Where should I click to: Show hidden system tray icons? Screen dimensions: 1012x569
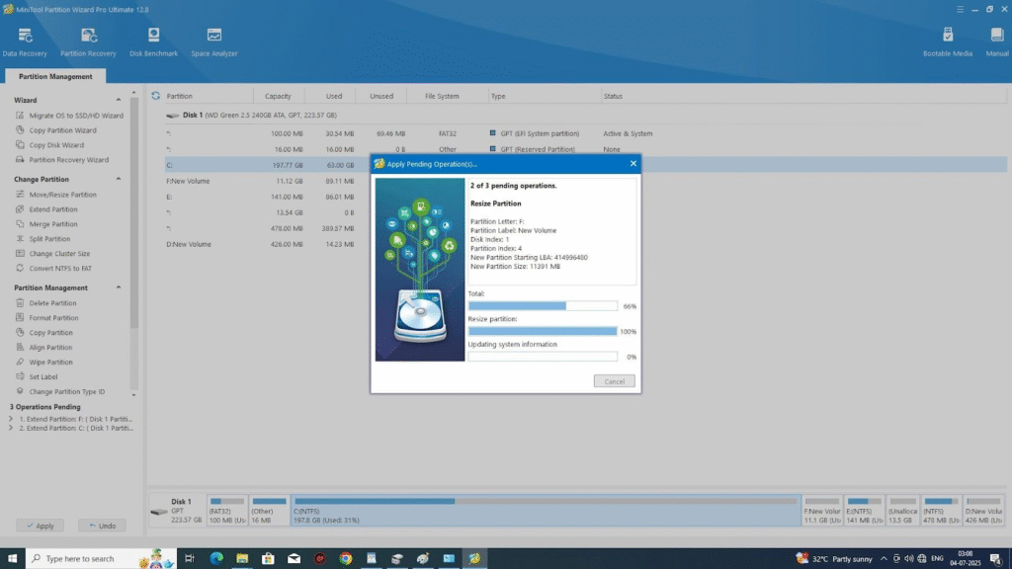point(884,559)
